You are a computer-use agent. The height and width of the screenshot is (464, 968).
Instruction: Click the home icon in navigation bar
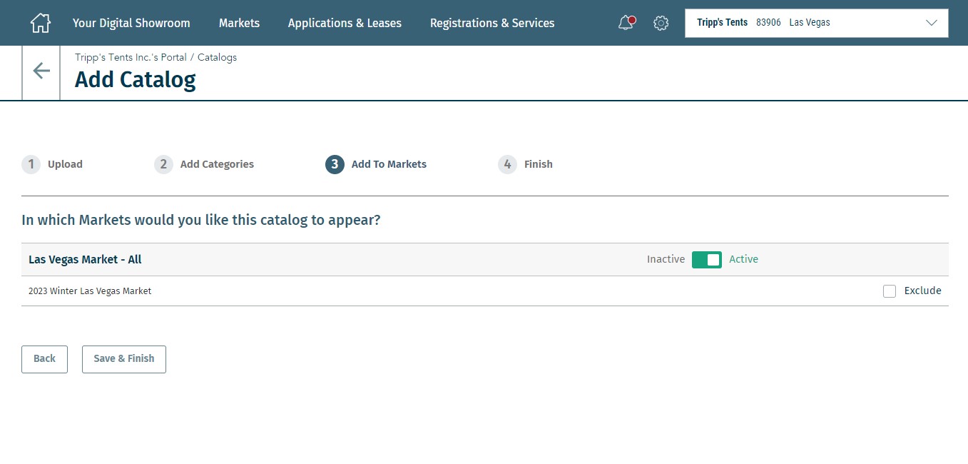[41, 23]
